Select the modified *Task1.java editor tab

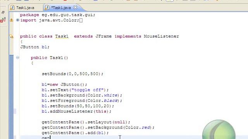click(61, 8)
